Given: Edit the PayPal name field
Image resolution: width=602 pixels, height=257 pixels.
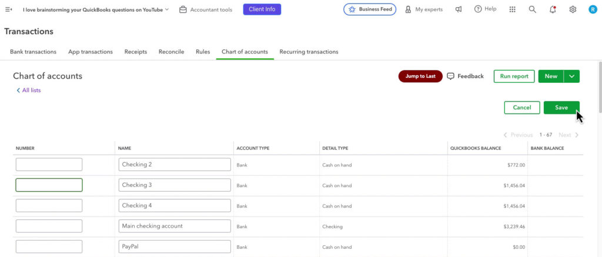Looking at the screenshot, I should click(x=175, y=246).
